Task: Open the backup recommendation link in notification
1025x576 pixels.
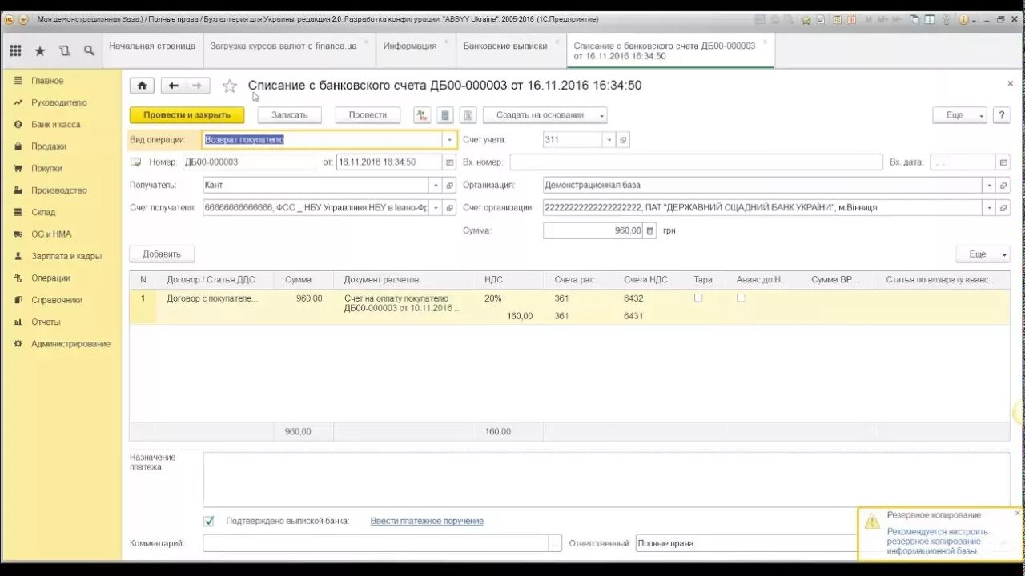Action: click(x=937, y=542)
